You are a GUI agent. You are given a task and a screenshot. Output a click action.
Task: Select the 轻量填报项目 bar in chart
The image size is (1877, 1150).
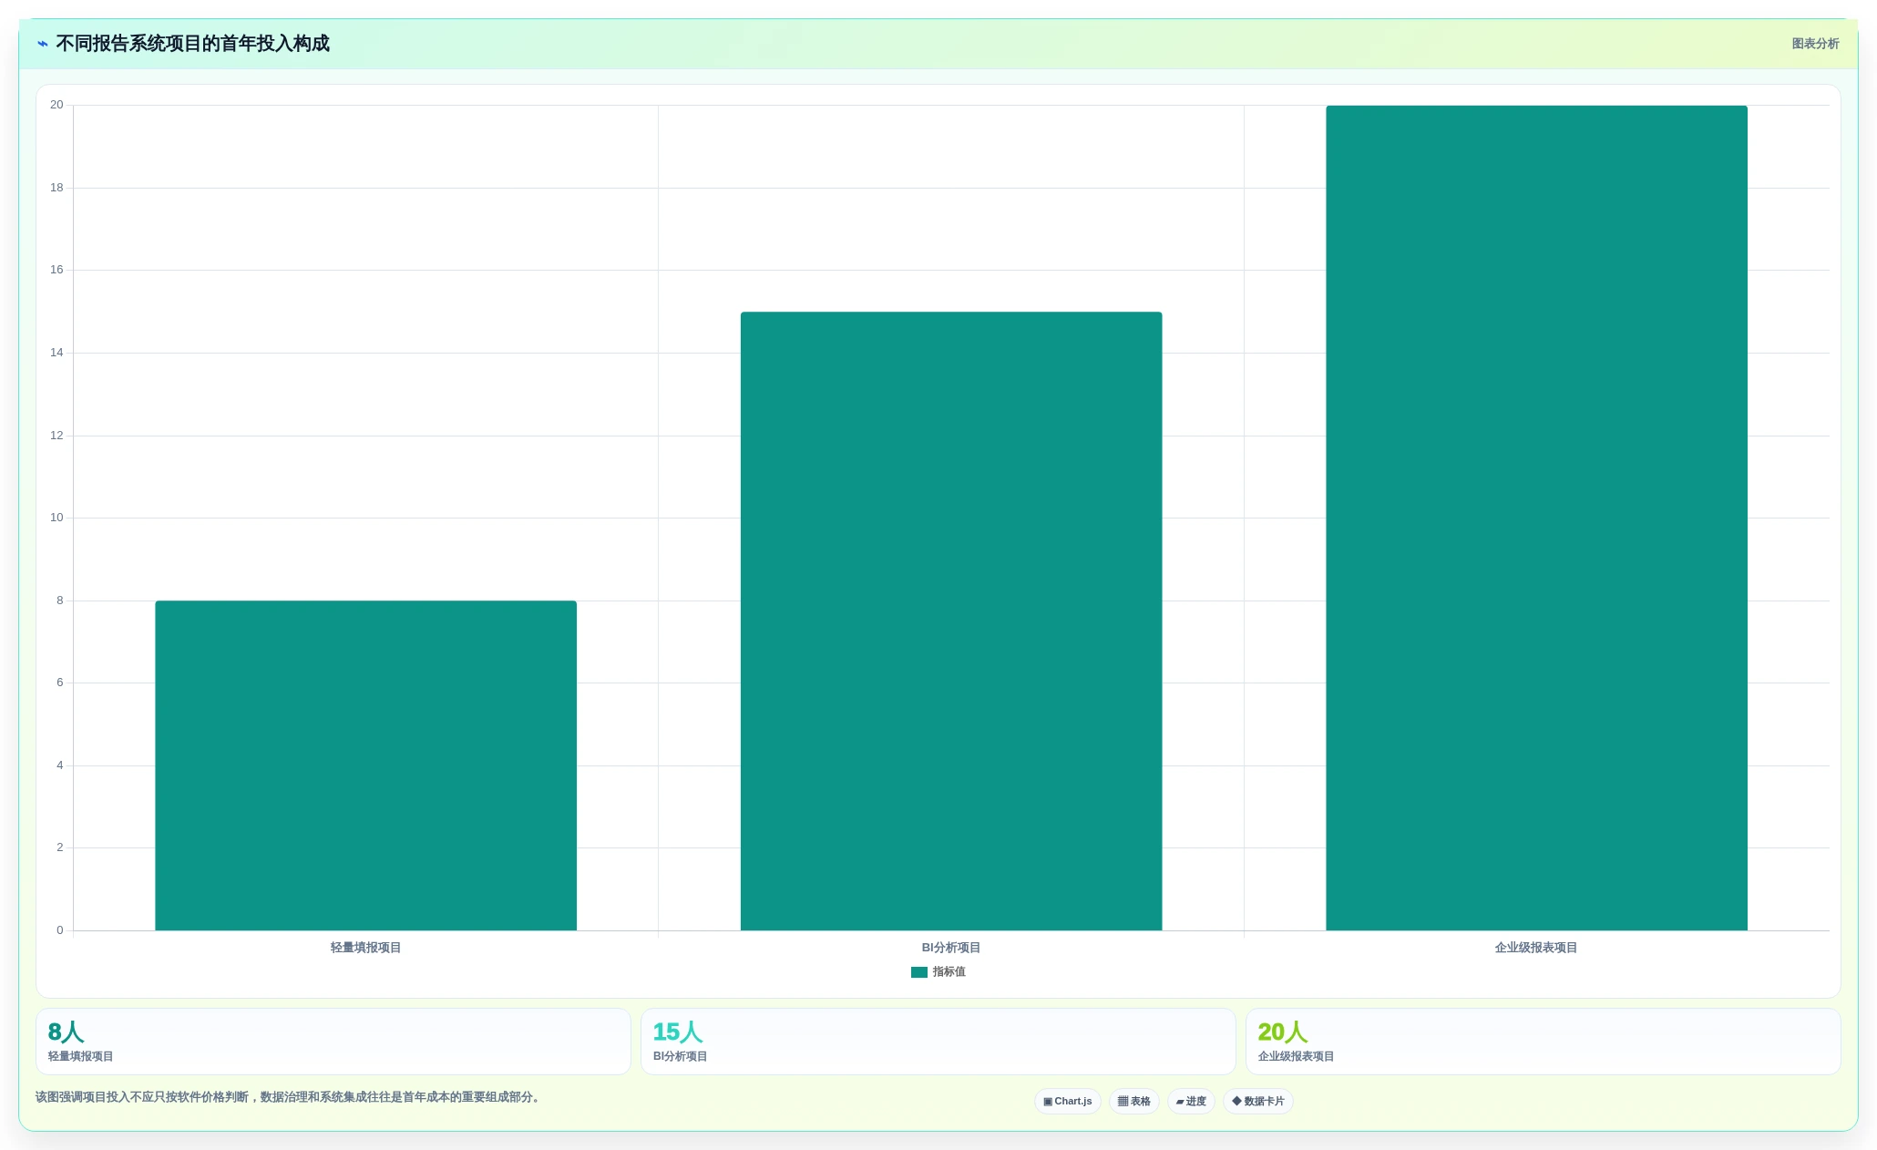(x=365, y=765)
